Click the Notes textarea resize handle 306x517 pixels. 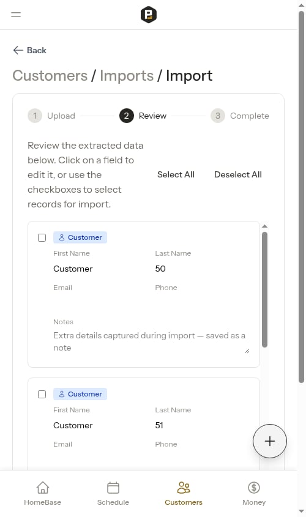click(x=247, y=351)
